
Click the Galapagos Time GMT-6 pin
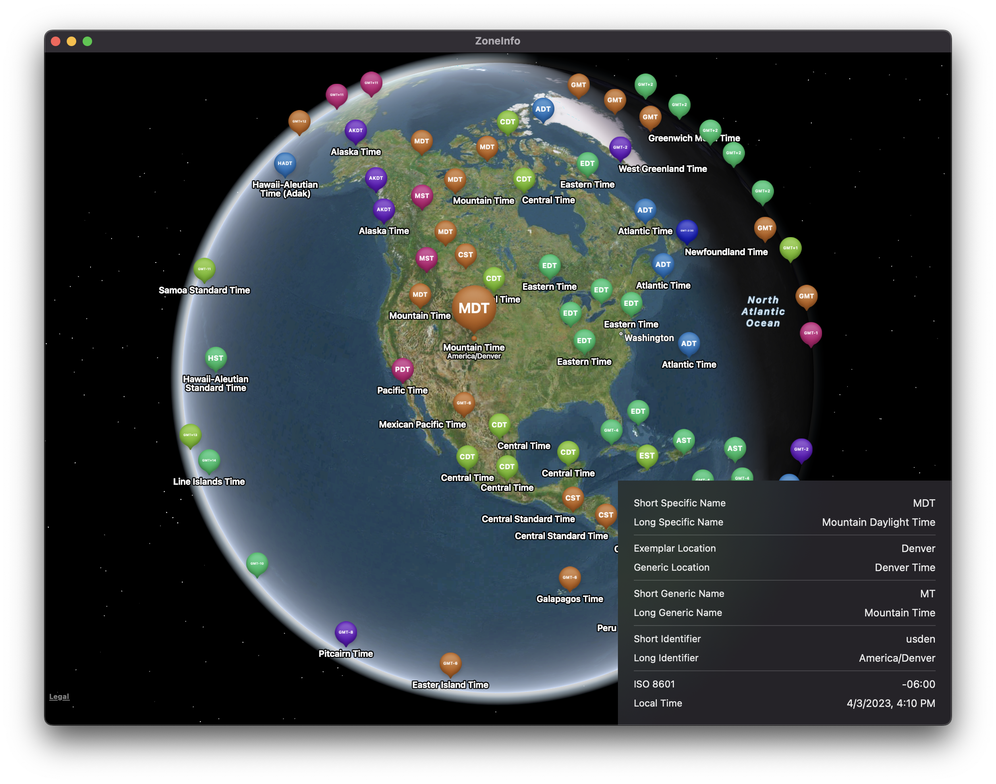click(569, 577)
